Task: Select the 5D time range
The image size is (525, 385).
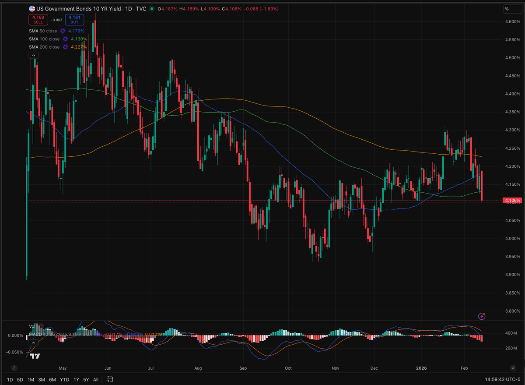Action: [20, 379]
